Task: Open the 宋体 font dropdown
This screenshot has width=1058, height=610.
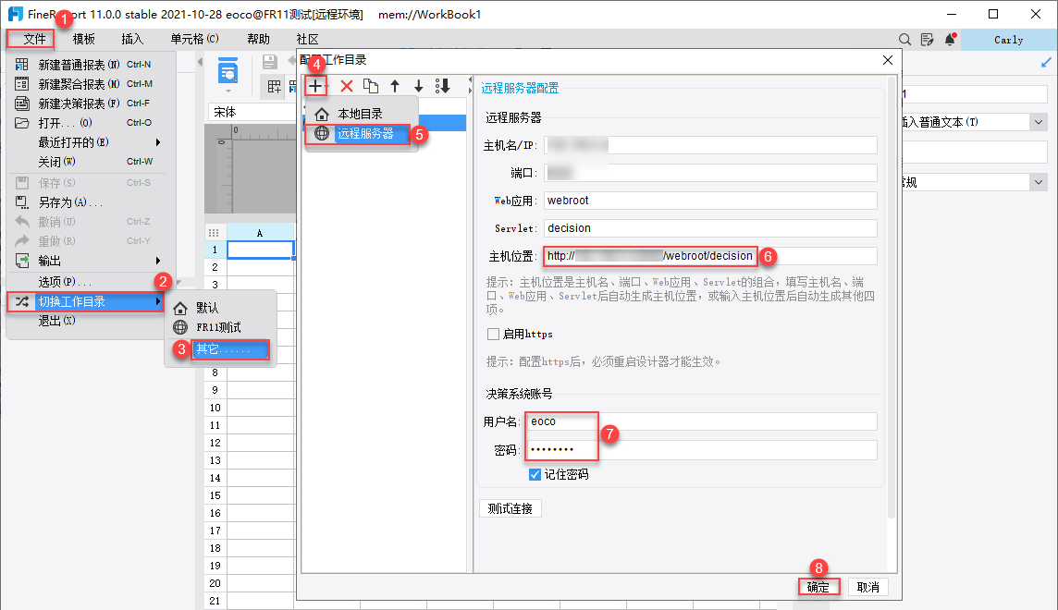Action: [252, 112]
